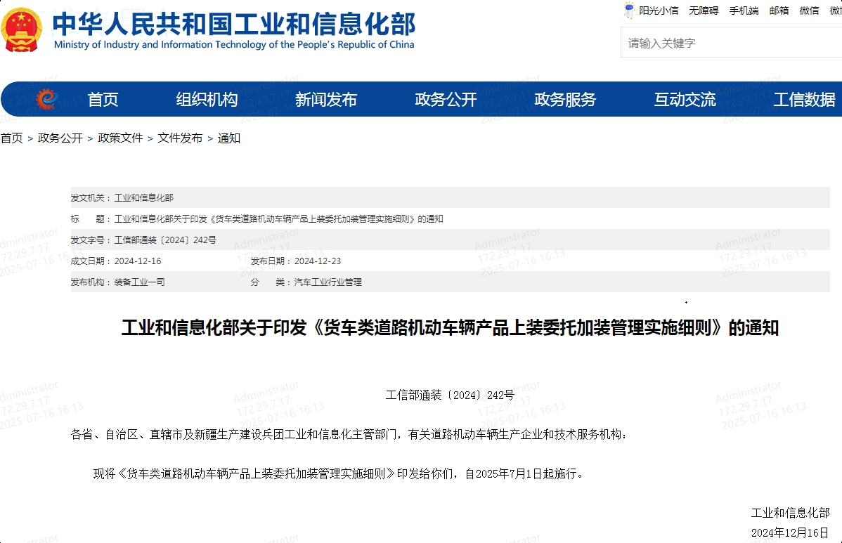Click the 邮箱 link at top
The width and height of the screenshot is (842, 543).
[779, 11]
